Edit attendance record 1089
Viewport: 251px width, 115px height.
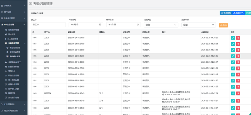coord(233,101)
